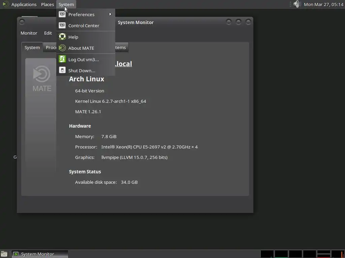Click the System Monitor taskbar button
The height and width of the screenshot is (258, 345).
click(40, 254)
